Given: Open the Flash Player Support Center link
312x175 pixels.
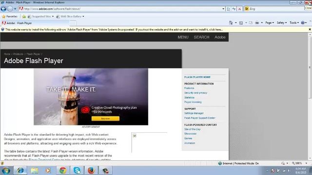Looking at the screenshot, I should [200, 118].
